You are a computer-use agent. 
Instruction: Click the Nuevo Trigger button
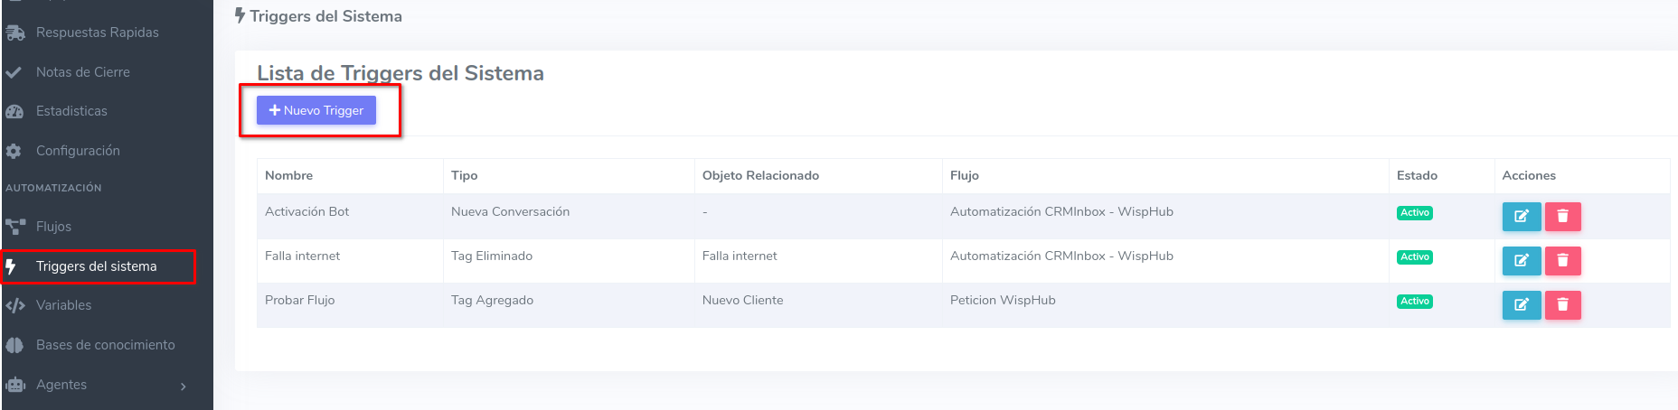(316, 110)
